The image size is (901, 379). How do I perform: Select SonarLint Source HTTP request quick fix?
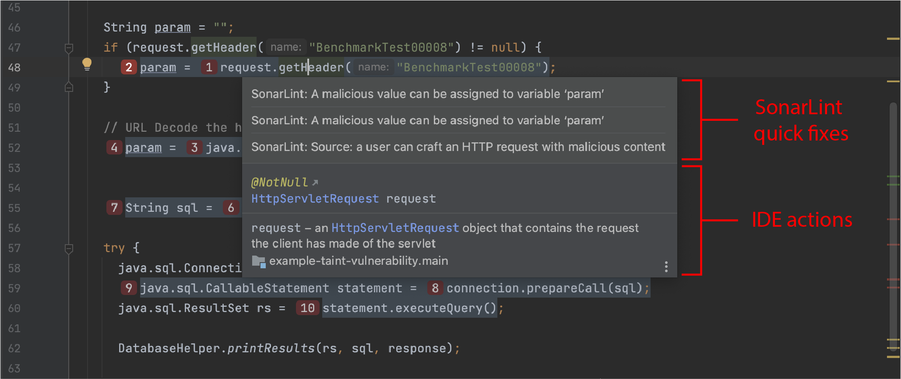458,147
